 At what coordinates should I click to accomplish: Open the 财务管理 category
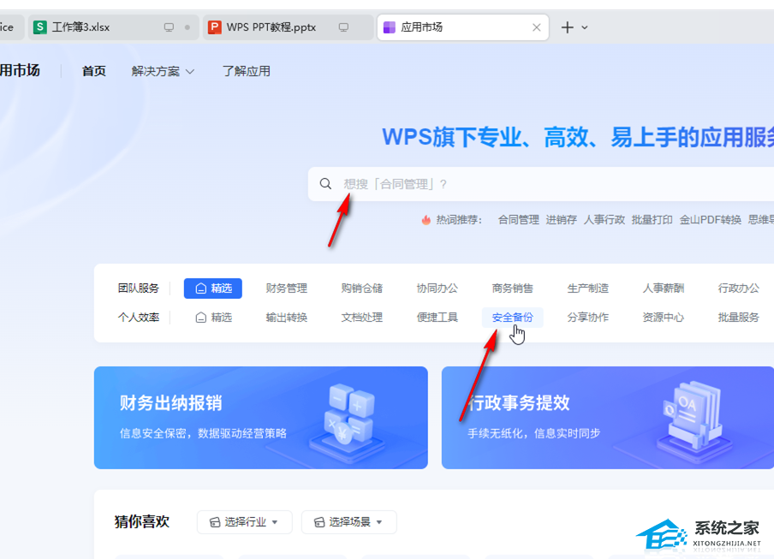pos(286,288)
